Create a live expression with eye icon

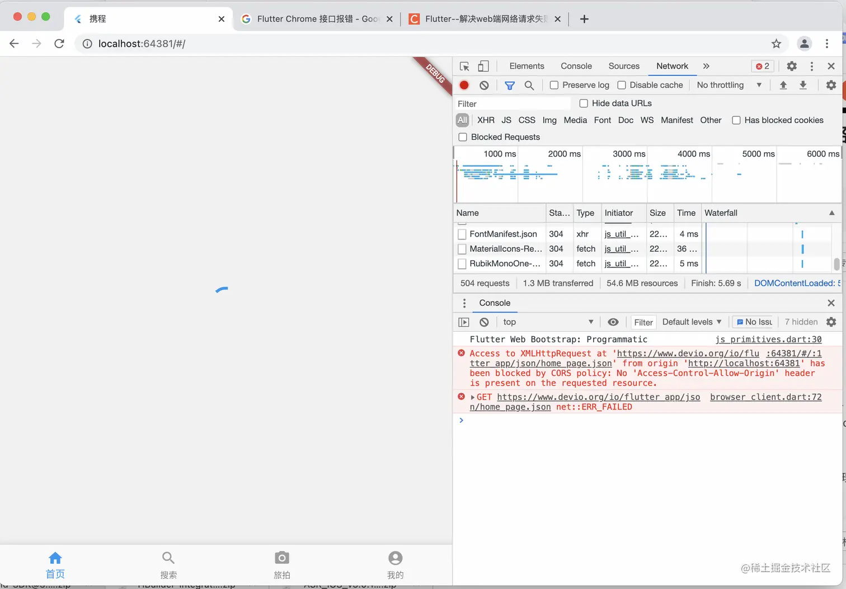[x=613, y=322]
